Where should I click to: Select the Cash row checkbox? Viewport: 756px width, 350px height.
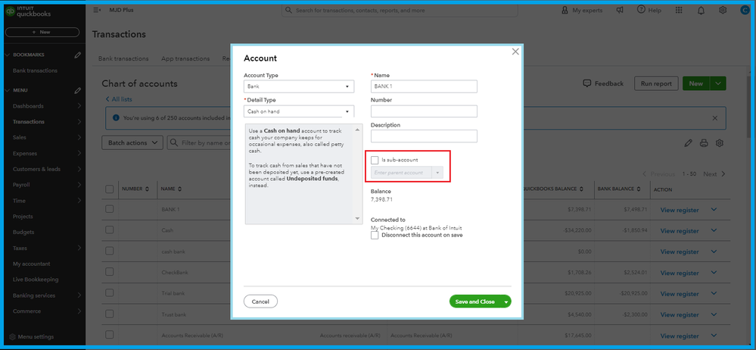(x=110, y=230)
